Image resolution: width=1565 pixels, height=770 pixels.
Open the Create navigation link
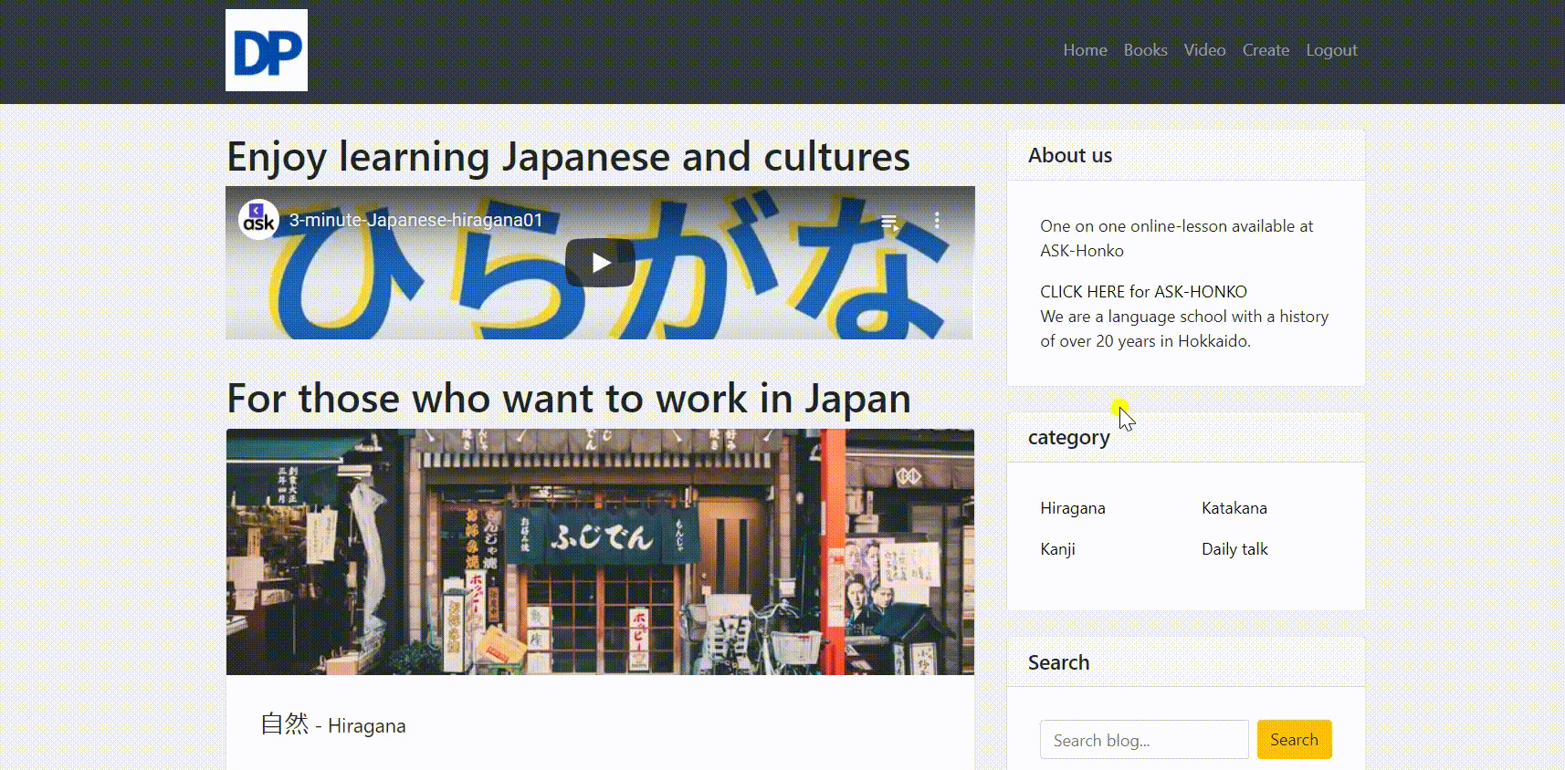[x=1266, y=50]
